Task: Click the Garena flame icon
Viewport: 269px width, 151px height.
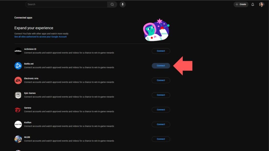Action: pos(18,109)
